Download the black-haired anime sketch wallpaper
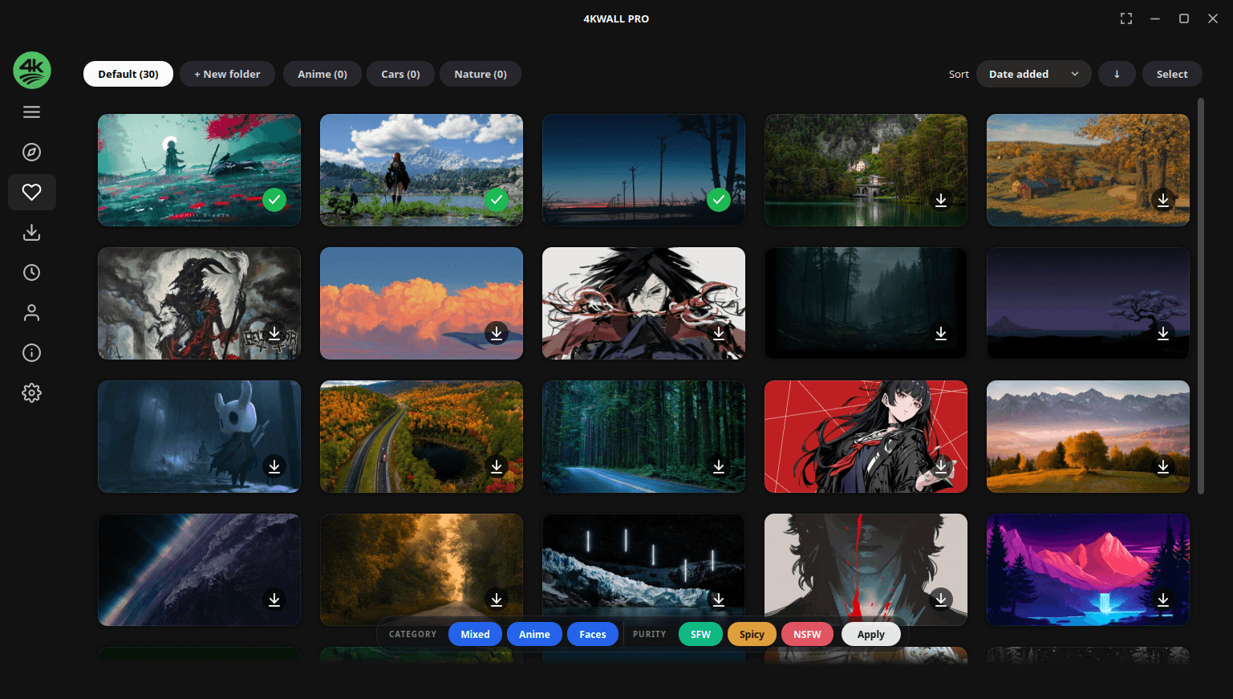Image resolution: width=1233 pixels, height=699 pixels. [719, 333]
